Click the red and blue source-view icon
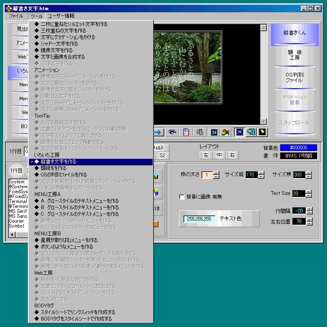The image size is (327, 327). 186,132
